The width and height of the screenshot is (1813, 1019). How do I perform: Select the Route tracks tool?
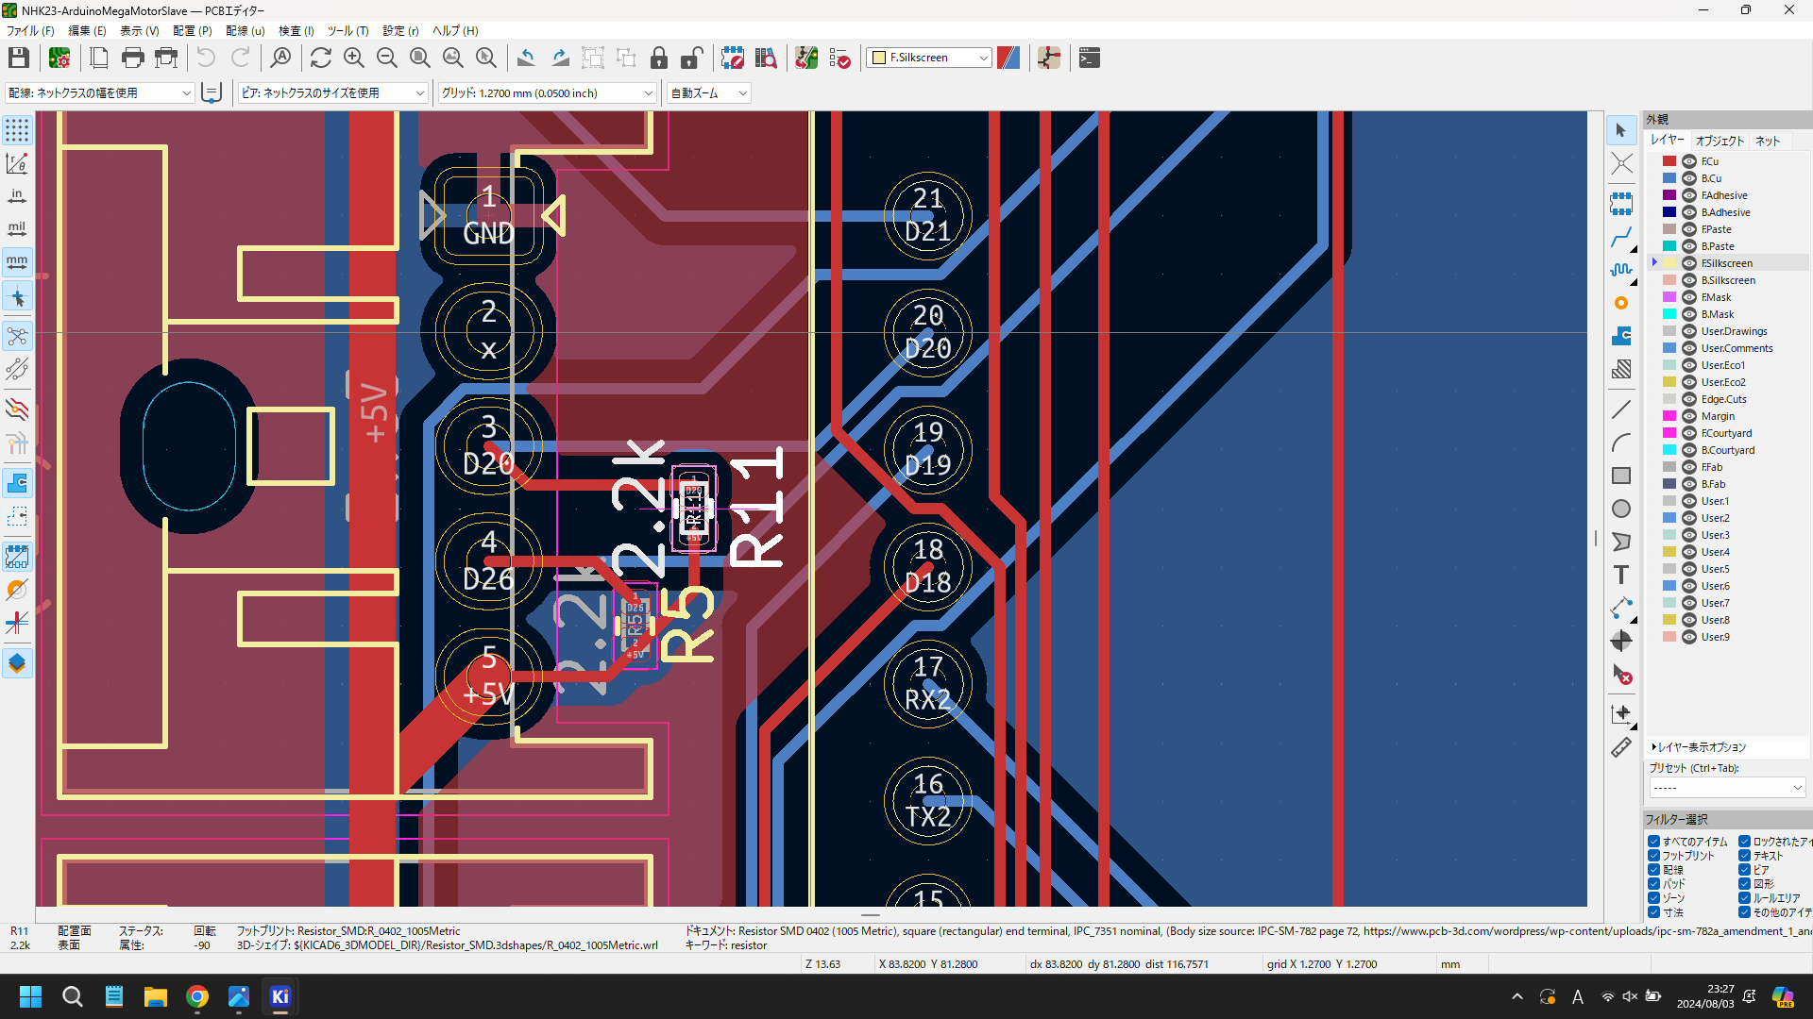pyautogui.click(x=1621, y=237)
